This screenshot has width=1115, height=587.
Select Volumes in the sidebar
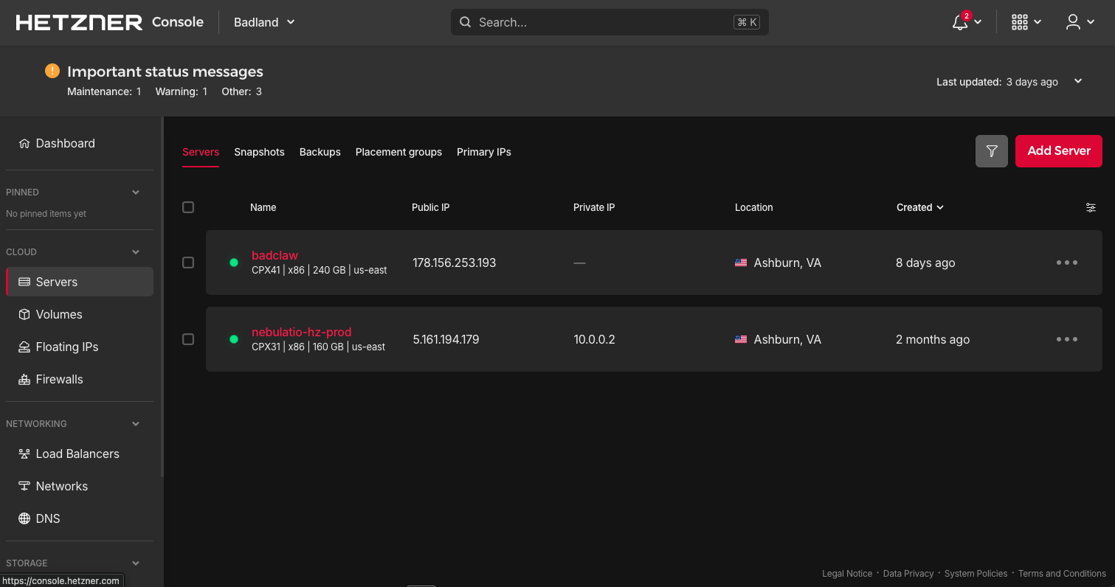click(59, 314)
